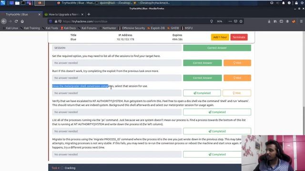Viewport: 305px width, 171px height.
Task: Show Hint for the meterpreter conversion question
Action: [237, 93]
